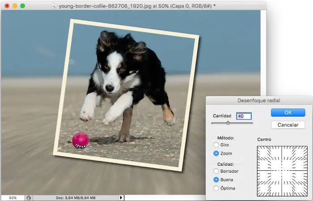
Task: Click the Desenfoque radial dialog title bar
Action: (259, 100)
